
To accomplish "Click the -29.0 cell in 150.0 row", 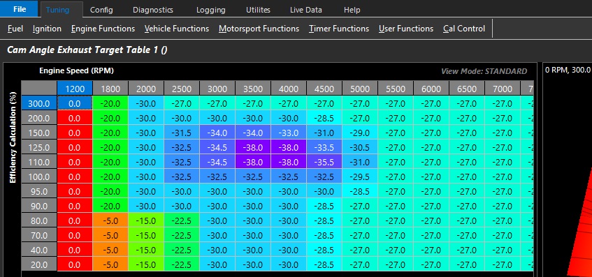I will (x=360, y=133).
